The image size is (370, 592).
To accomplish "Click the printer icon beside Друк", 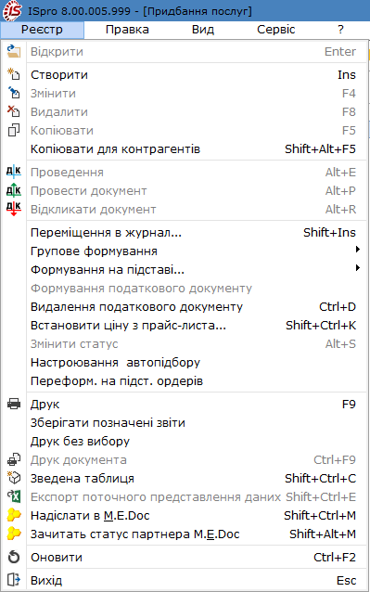I will point(14,404).
